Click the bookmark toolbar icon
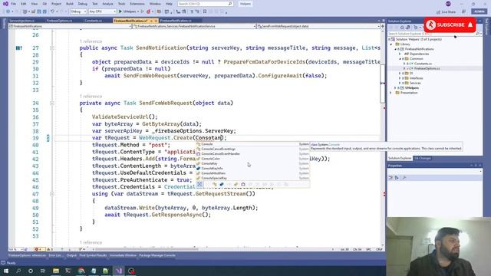Screen dimensions: 491x276 [205, 11]
